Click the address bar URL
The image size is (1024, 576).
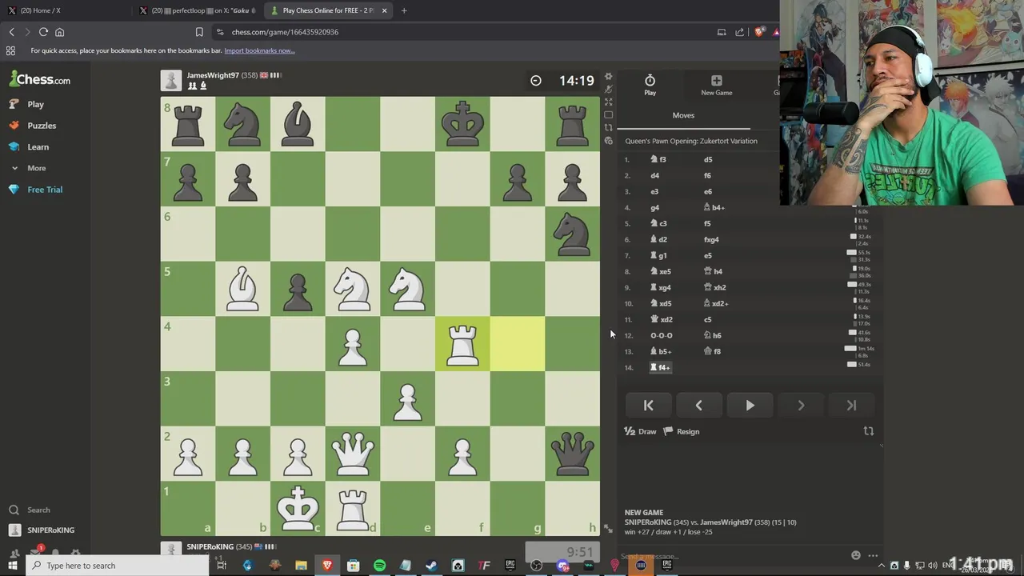pos(285,32)
